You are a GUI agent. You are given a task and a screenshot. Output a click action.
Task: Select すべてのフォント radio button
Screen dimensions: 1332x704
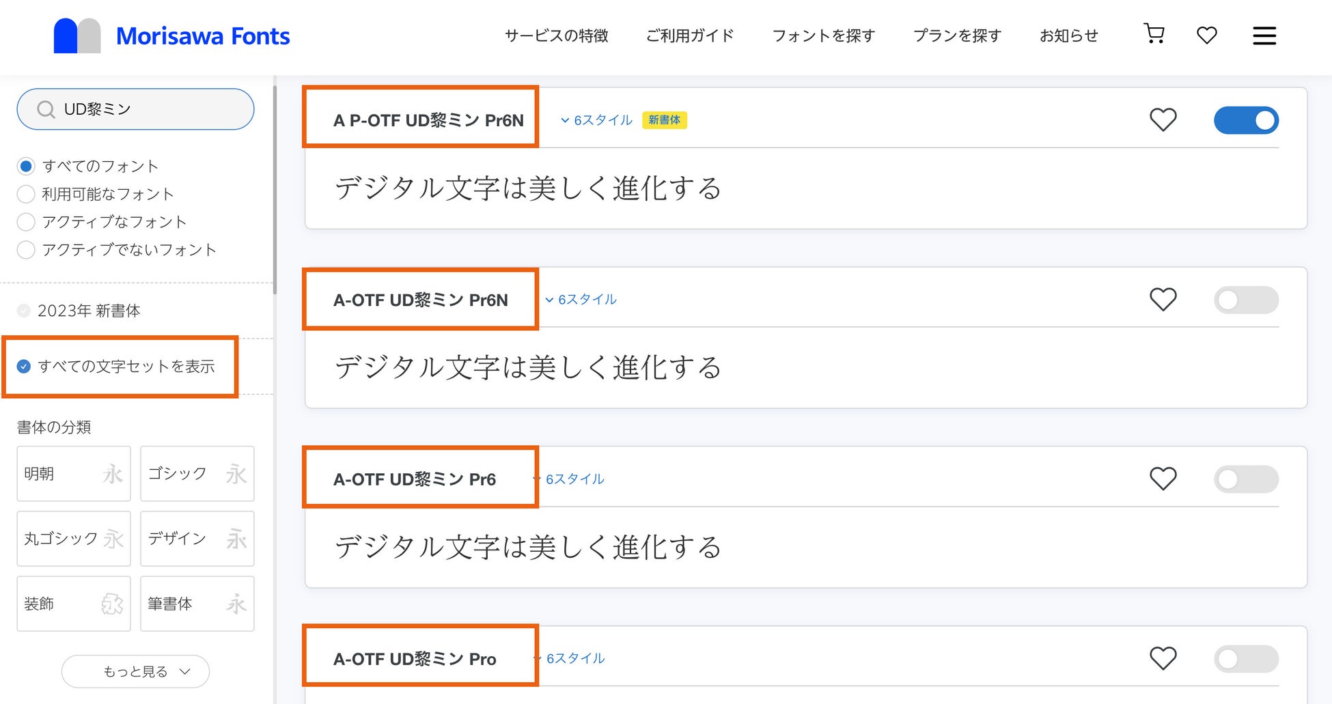point(26,166)
